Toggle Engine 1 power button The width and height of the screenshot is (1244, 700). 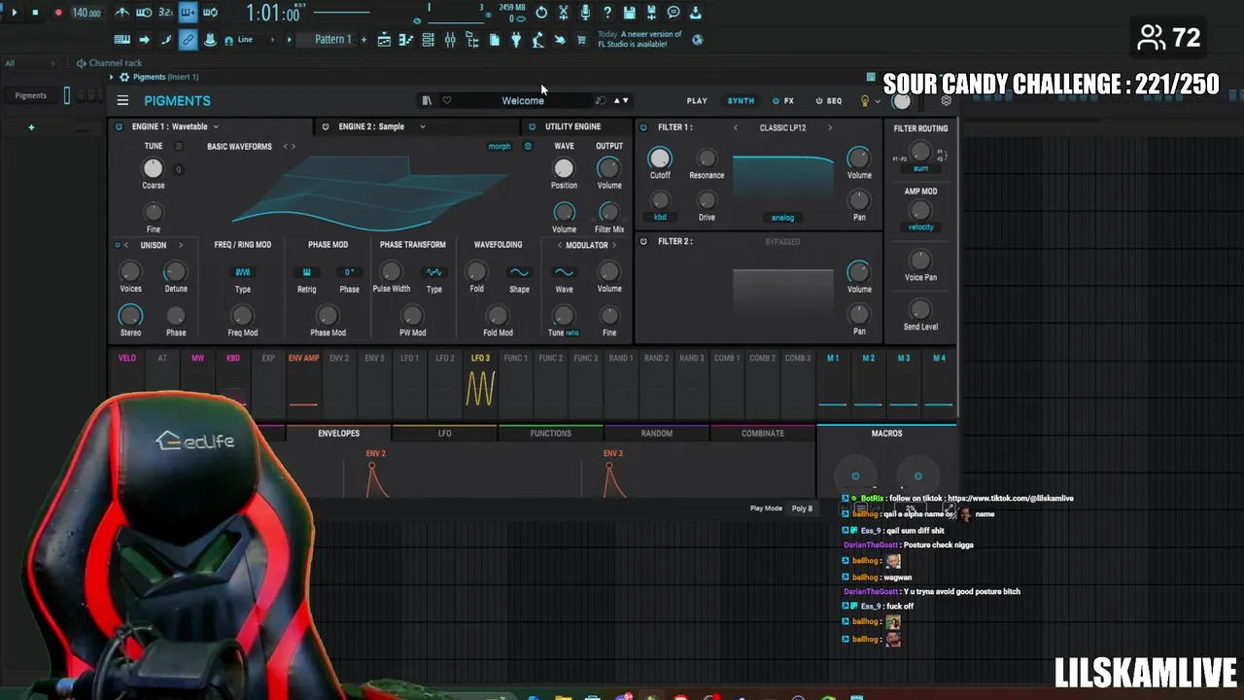pos(119,126)
